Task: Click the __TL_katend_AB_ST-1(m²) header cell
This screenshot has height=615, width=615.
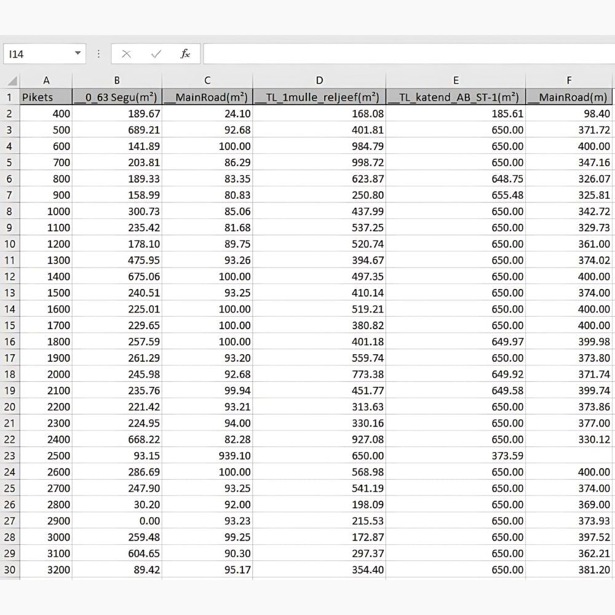Action: 456,97
